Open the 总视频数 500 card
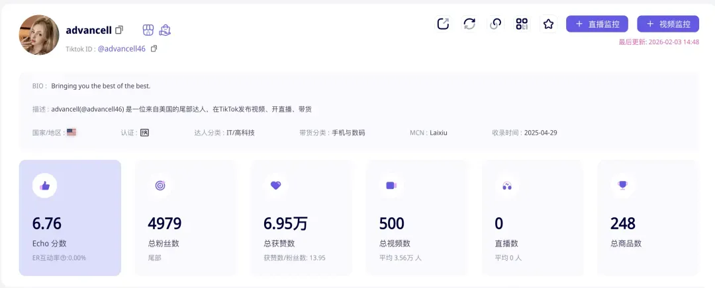 pos(417,218)
